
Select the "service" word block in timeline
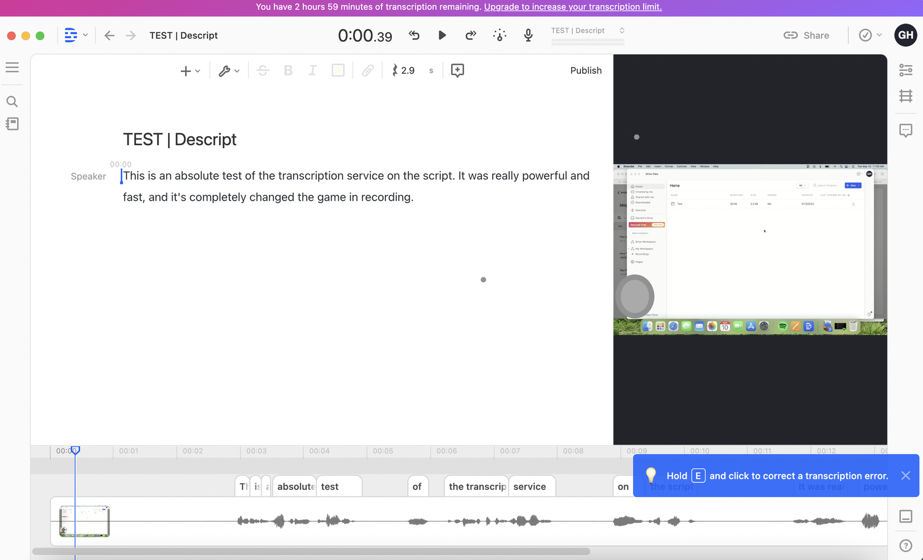[532, 486]
